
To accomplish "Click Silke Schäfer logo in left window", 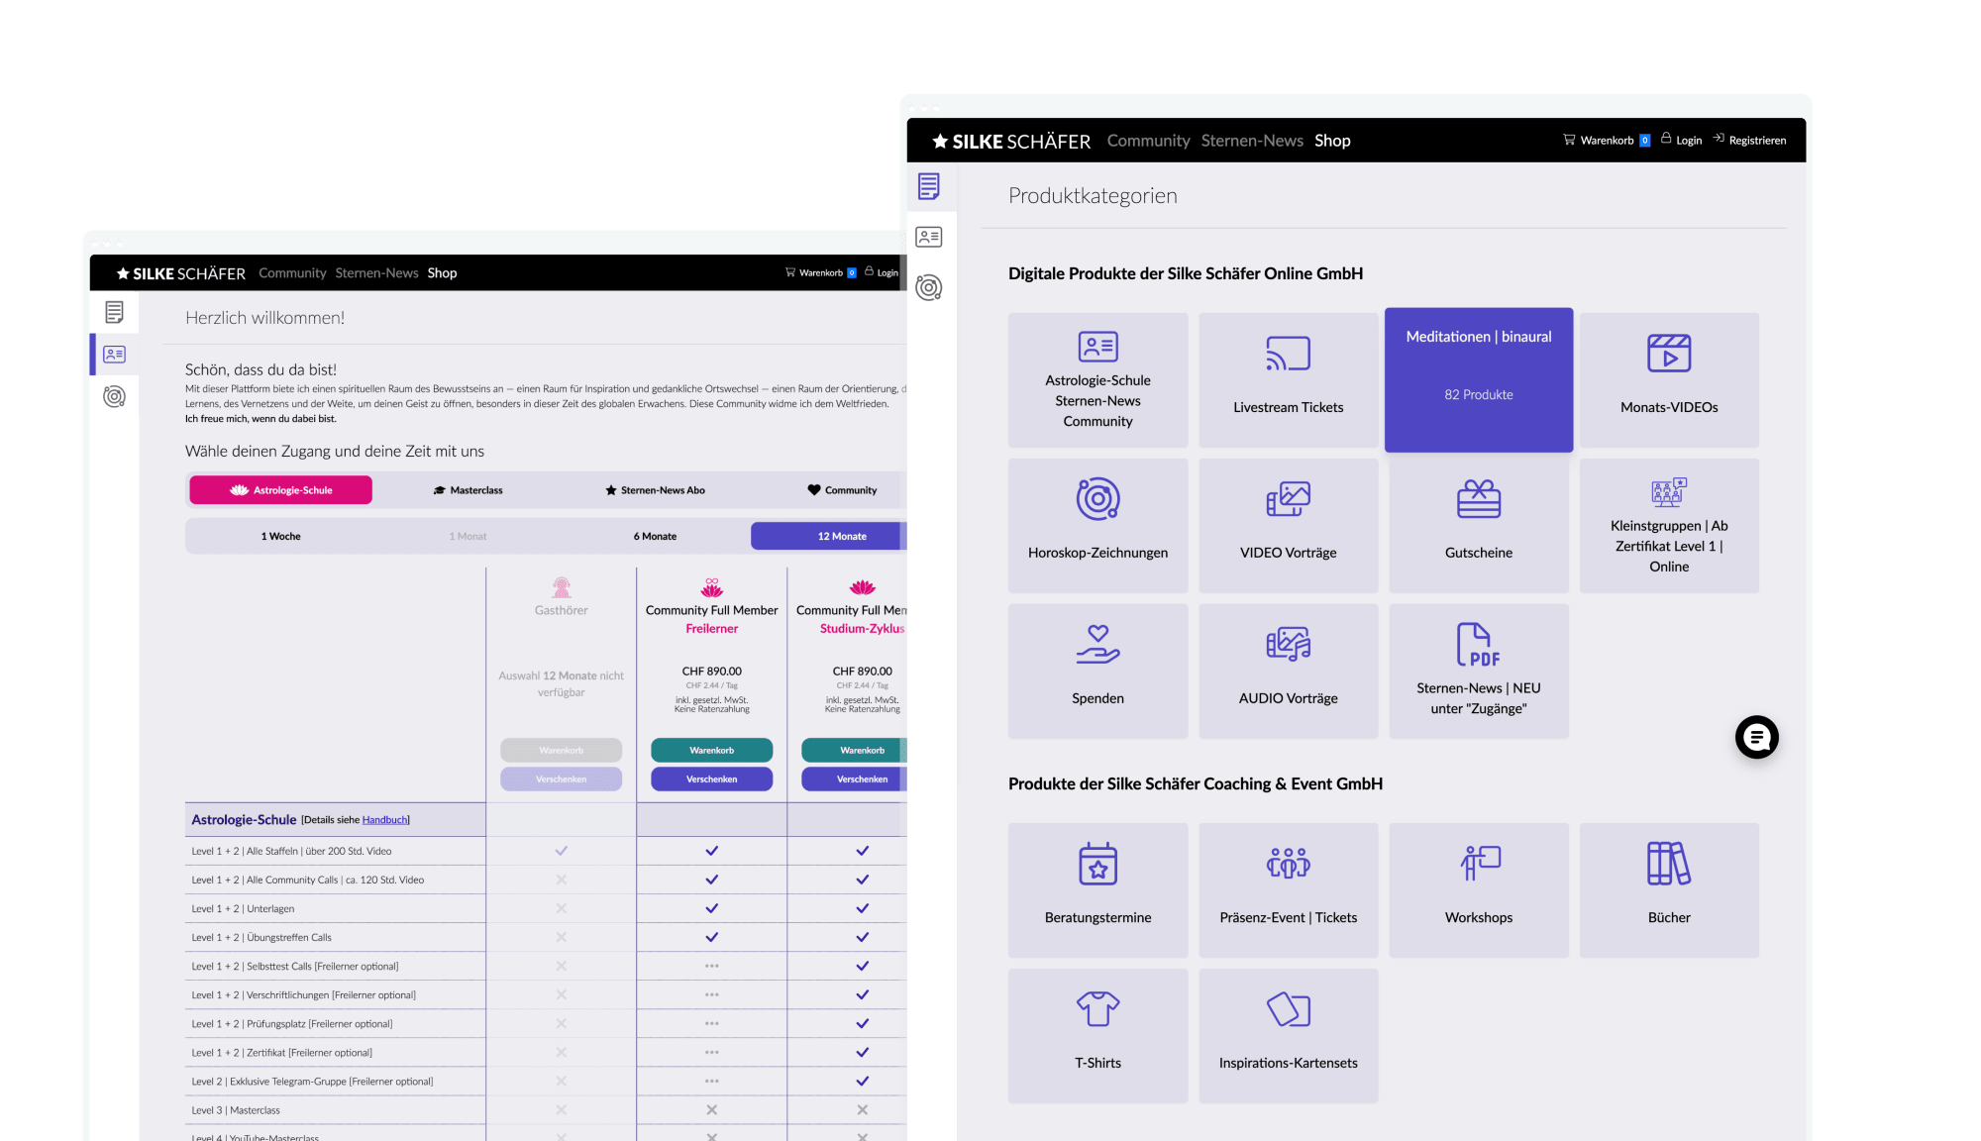I will click(x=180, y=273).
